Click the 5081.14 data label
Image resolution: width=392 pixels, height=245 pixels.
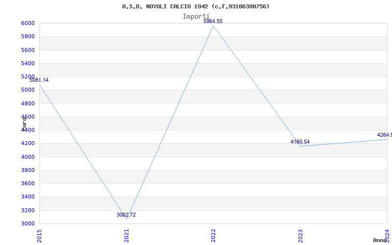(x=39, y=80)
